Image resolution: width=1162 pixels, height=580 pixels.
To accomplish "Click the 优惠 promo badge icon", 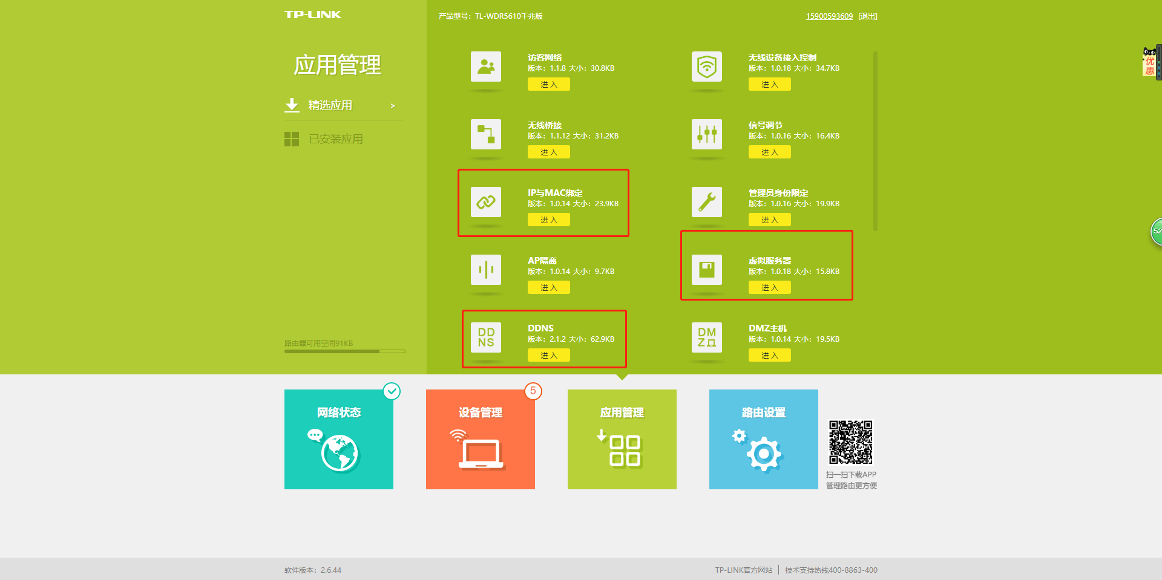I will 1149,62.
